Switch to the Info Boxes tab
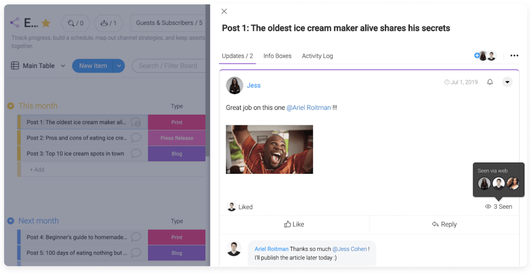The height and width of the screenshot is (275, 531). click(277, 56)
